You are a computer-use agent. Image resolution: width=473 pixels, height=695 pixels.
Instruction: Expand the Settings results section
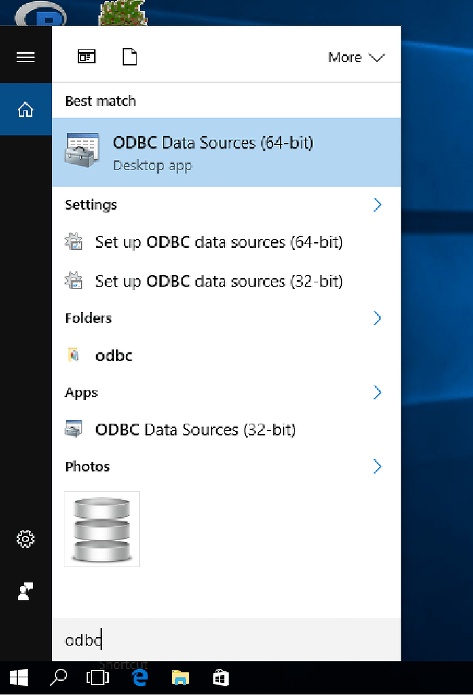click(377, 204)
